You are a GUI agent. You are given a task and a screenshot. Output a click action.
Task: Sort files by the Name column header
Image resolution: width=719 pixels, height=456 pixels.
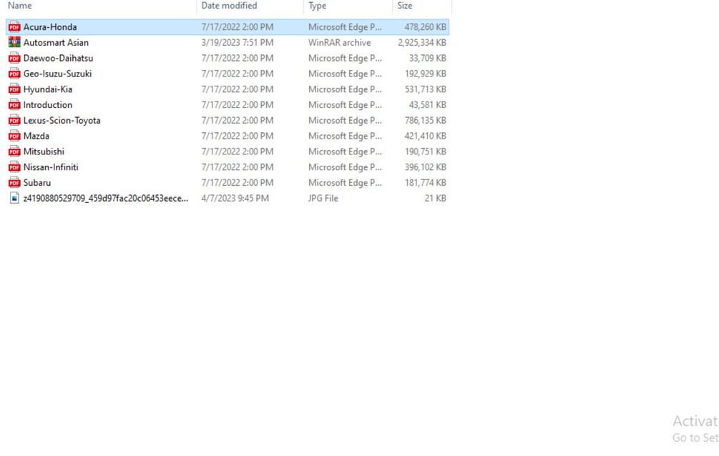(x=20, y=6)
